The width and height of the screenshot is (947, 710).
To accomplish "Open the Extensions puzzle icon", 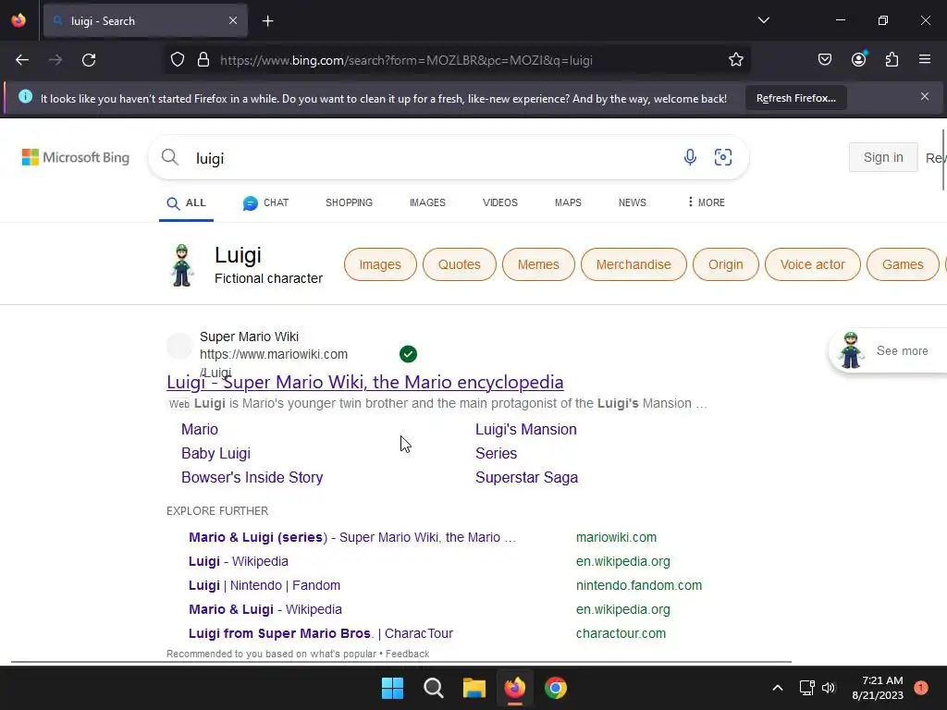I will tap(892, 59).
